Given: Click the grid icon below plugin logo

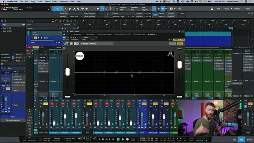Looking at the screenshot, I should pos(64,48).
